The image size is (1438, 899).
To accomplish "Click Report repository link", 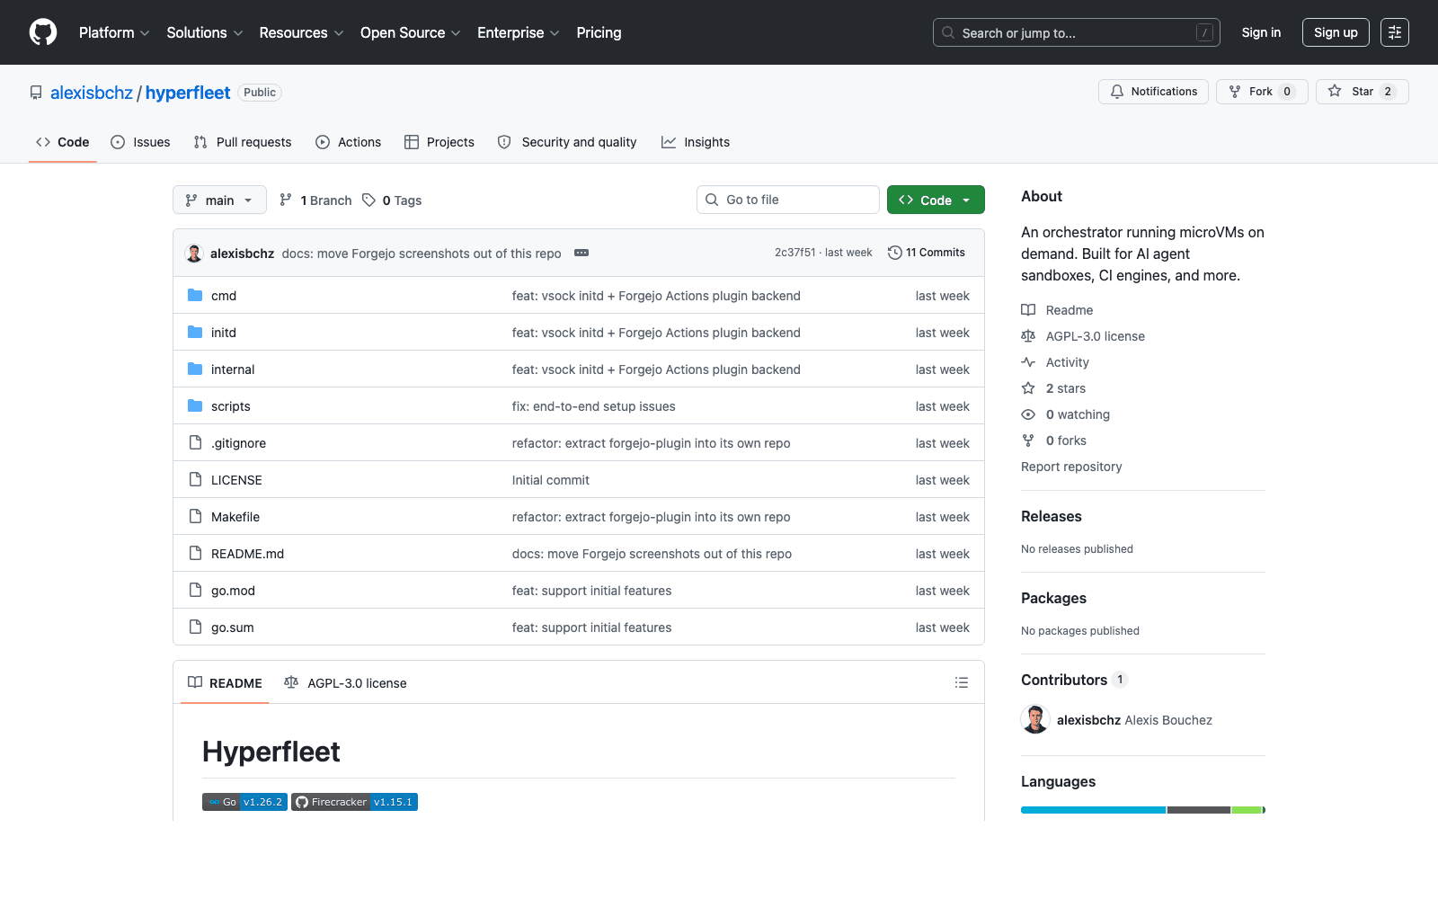I will pos(1071,467).
